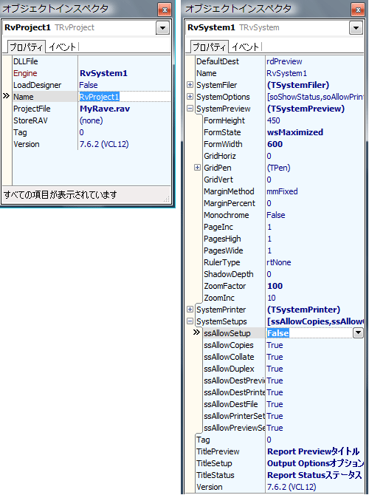Expand the SystemFiler property node

click(x=190, y=85)
